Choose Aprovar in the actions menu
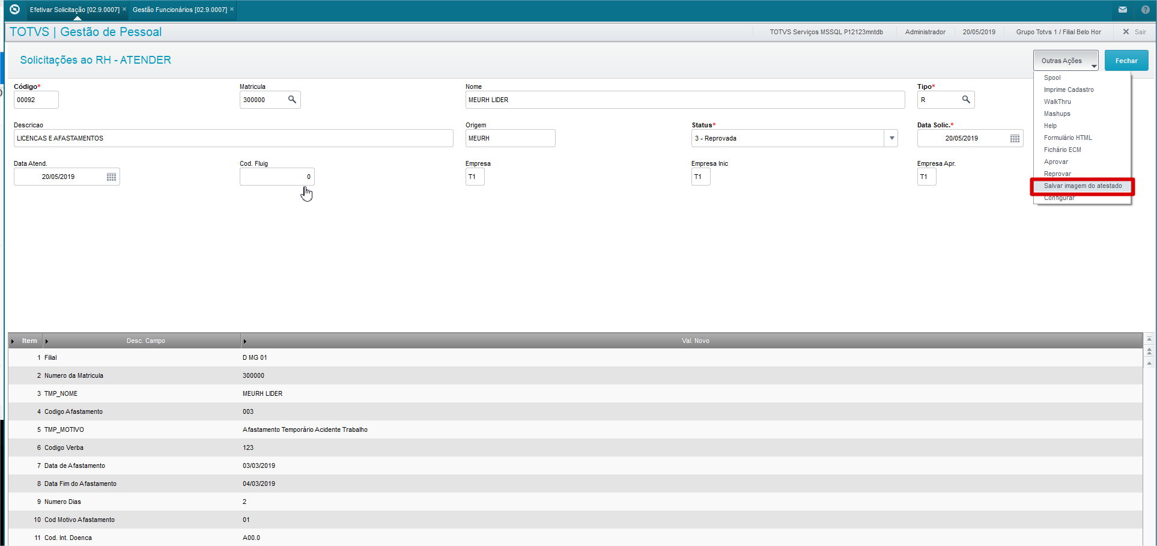 [x=1055, y=162]
